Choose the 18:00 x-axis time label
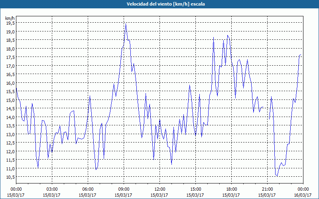 tap(231, 189)
